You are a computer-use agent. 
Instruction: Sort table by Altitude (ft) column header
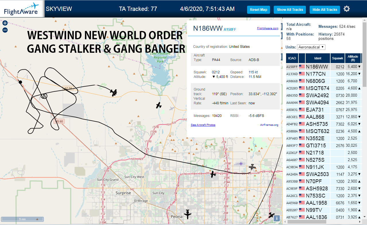tap(353, 58)
